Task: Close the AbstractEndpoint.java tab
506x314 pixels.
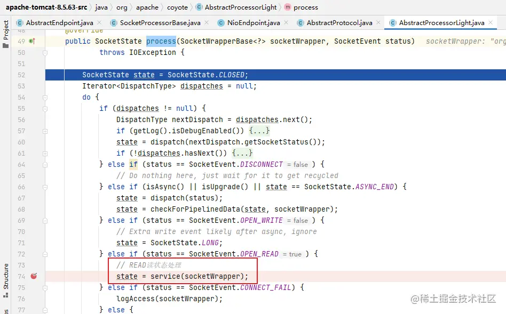Action: tap(99, 22)
